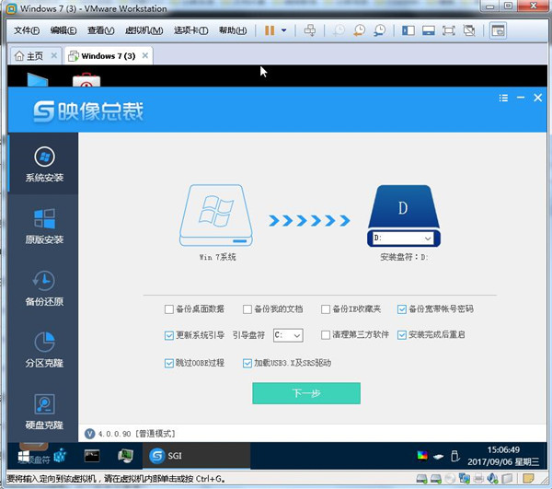Uncheck 备份宽带帐号密码 option
Viewport: 552px width, 489px height.
(402, 309)
